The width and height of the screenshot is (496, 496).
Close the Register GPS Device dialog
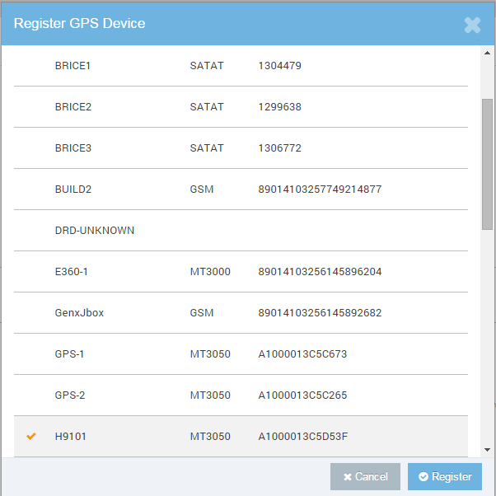pyautogui.click(x=472, y=24)
